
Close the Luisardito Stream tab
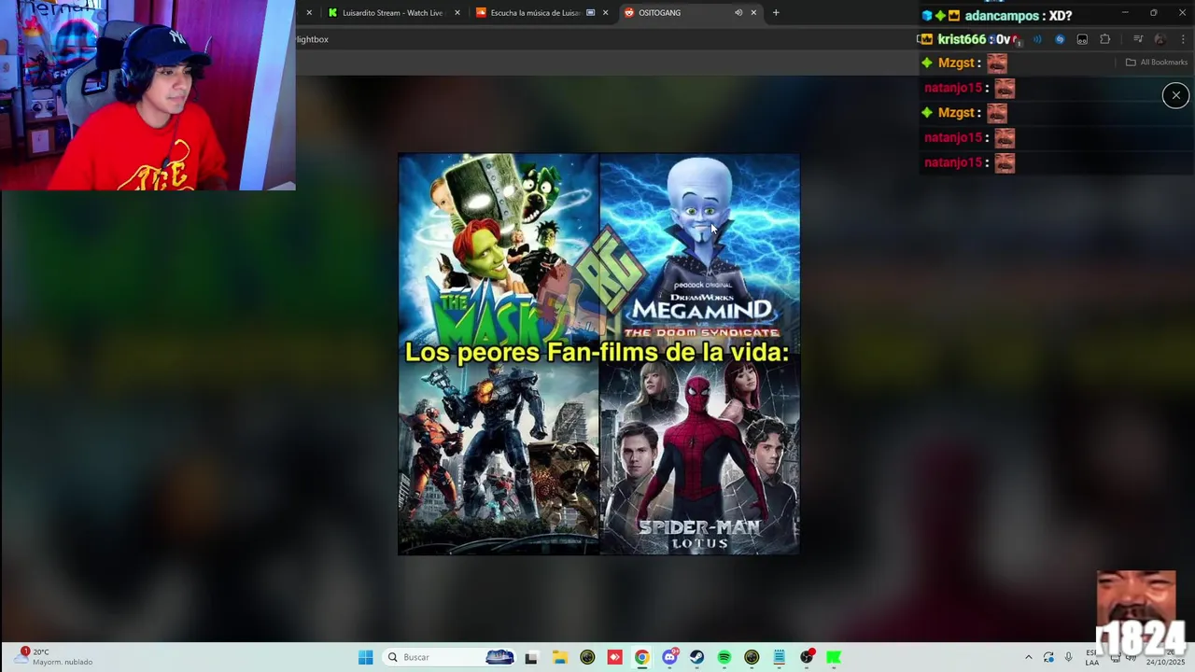coord(457,13)
